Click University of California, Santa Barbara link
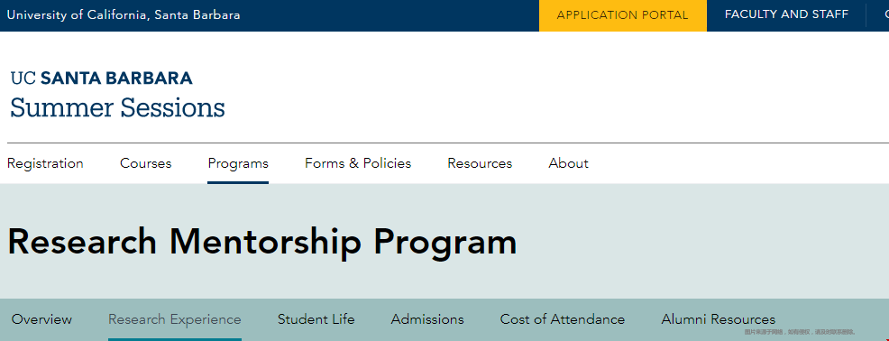 124,15
